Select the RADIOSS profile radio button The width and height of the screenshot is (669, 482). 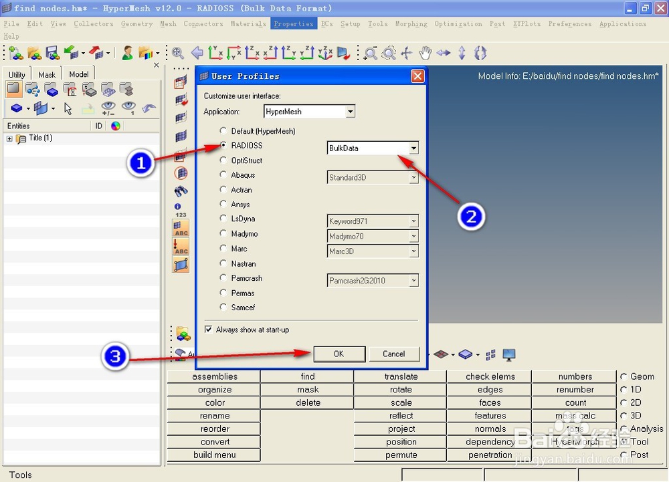[223, 145]
